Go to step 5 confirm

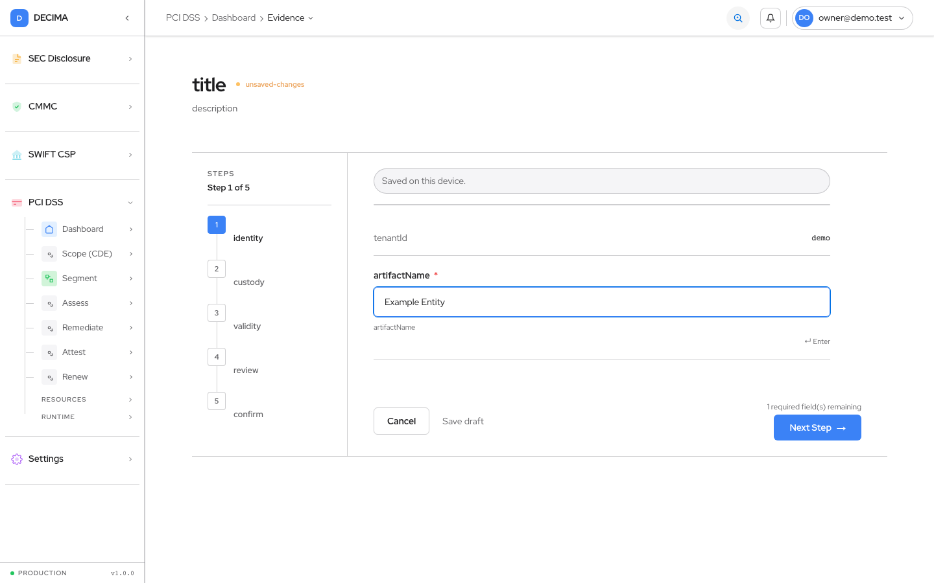[217, 401]
